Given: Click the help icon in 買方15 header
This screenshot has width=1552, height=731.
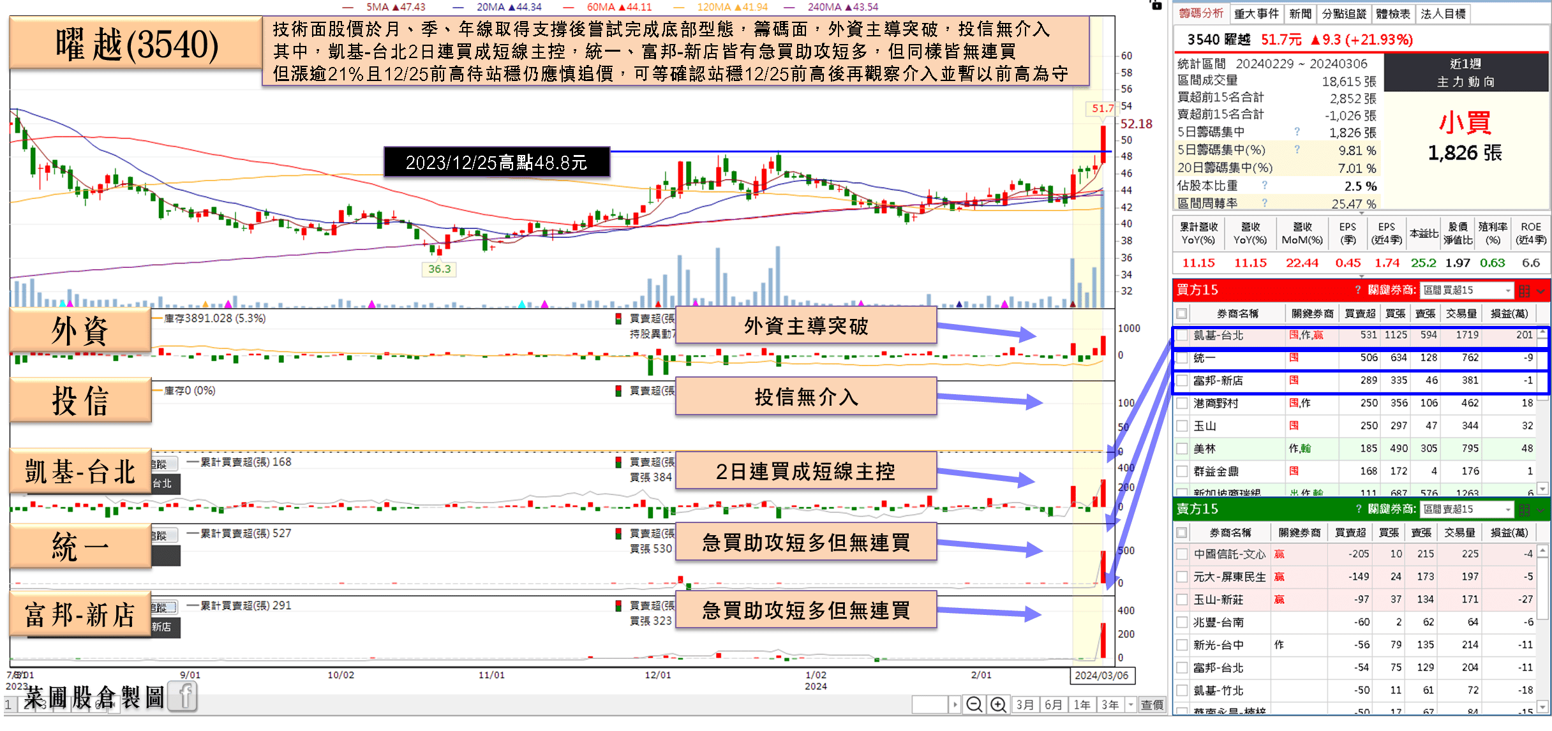Looking at the screenshot, I should [x=1358, y=290].
